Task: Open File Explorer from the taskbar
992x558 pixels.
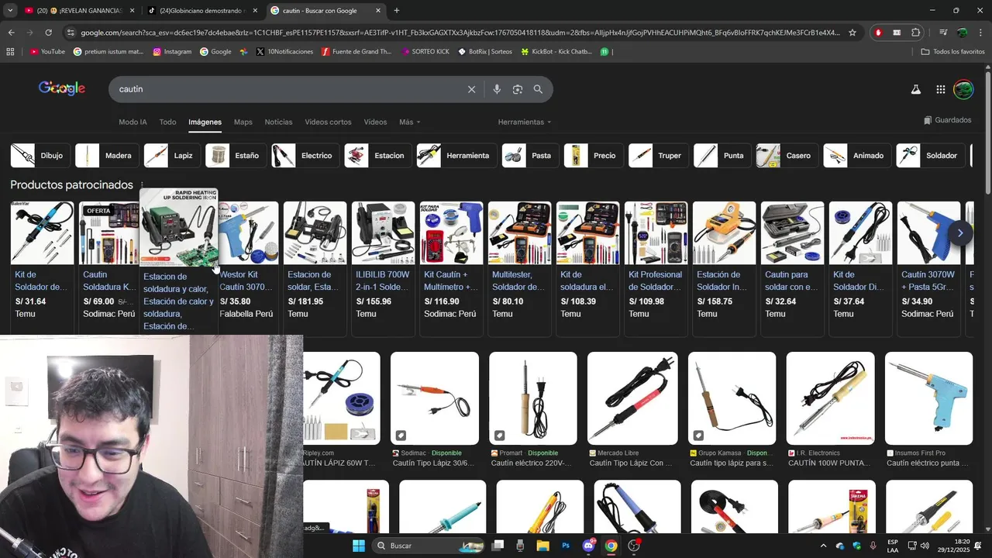Action: pos(542,546)
